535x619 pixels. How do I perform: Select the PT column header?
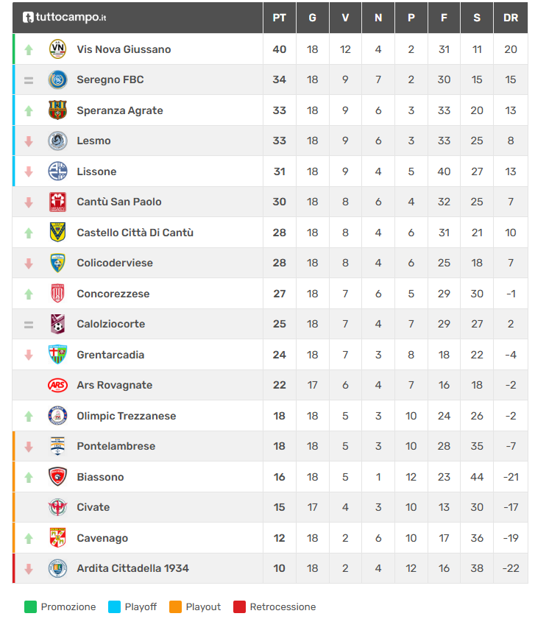point(279,18)
